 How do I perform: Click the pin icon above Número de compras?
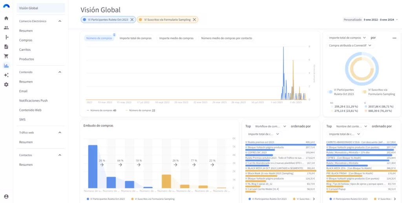point(114,34)
